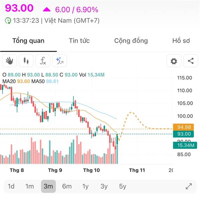Switch chart range to 6m
The height and width of the screenshot is (200, 200).
pos(67,186)
